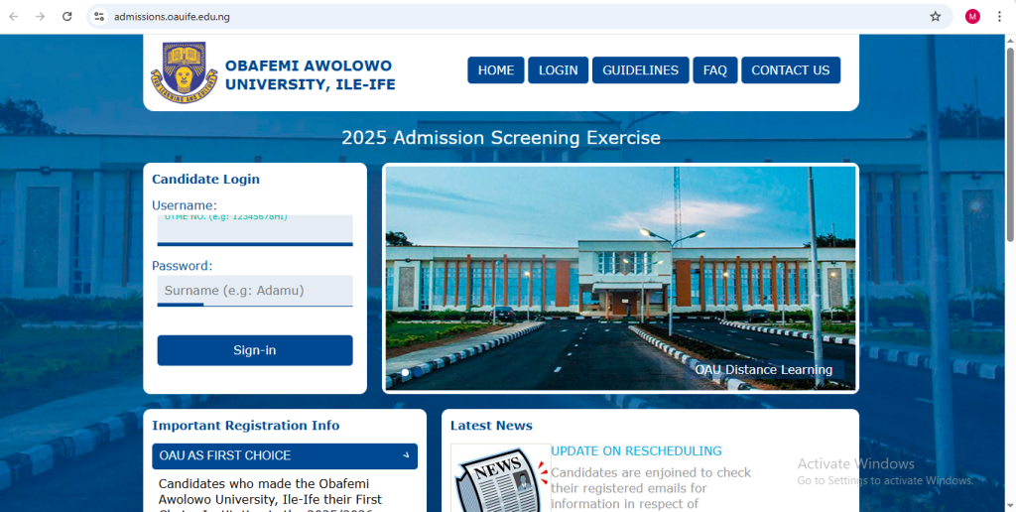This screenshot has width=1016, height=512.
Task: Open the site information icon in the address bar
Action: click(99, 16)
